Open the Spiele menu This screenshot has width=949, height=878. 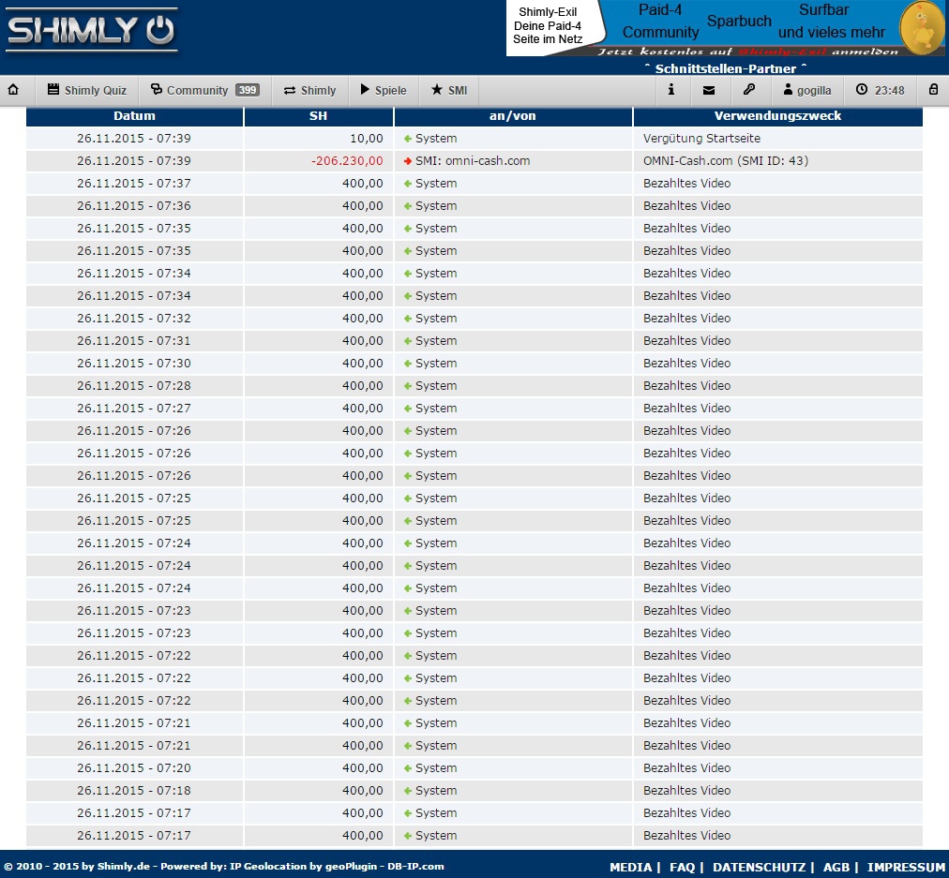384,90
